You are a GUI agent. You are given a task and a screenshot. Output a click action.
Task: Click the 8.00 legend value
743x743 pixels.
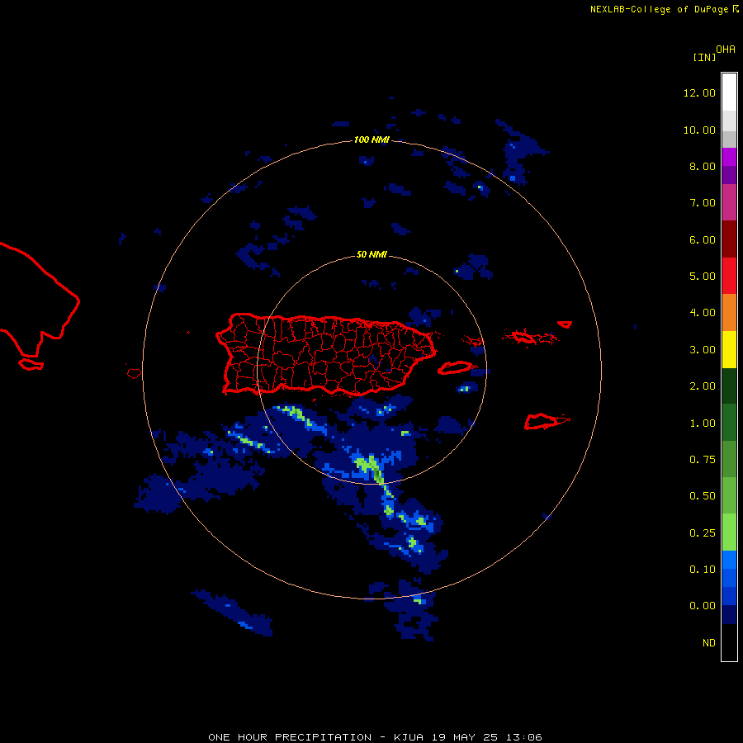(x=703, y=166)
